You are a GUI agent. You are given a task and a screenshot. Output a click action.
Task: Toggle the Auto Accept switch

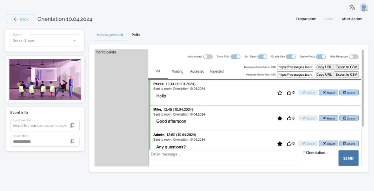(x=208, y=57)
